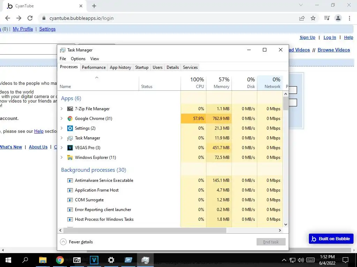Click COM Surrogate process icon

(x=70, y=200)
